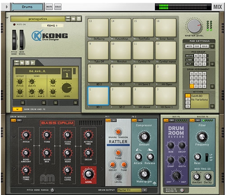Click the browse patch folder icon next to prerogative

73,19
